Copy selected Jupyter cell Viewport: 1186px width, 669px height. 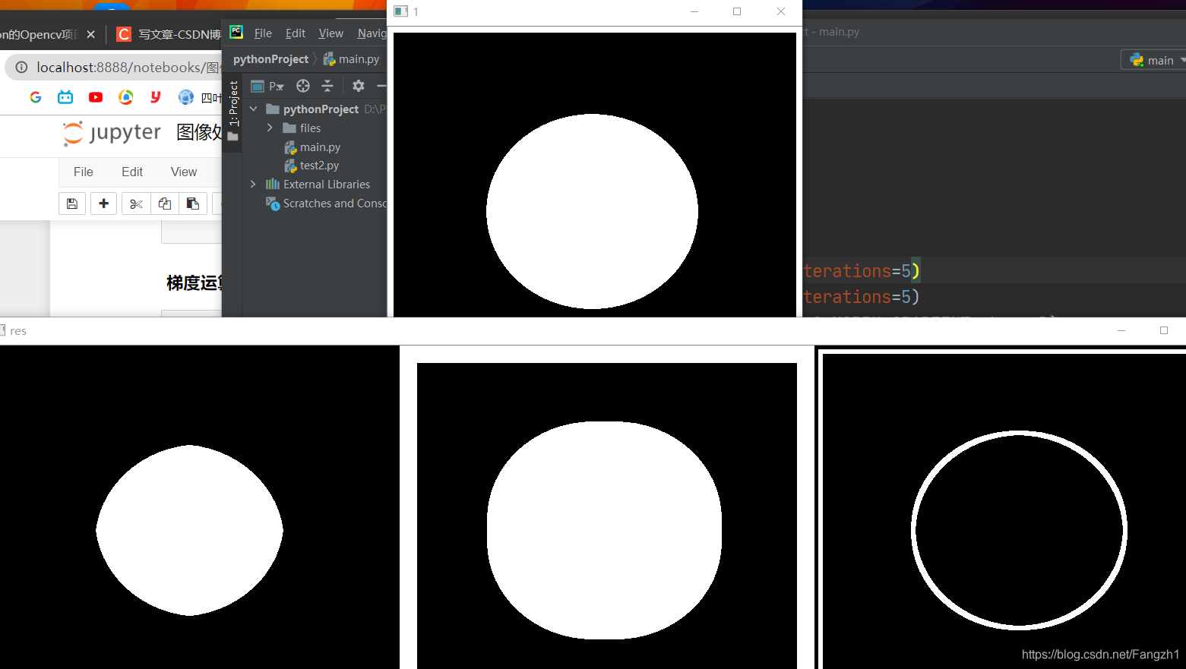point(164,204)
